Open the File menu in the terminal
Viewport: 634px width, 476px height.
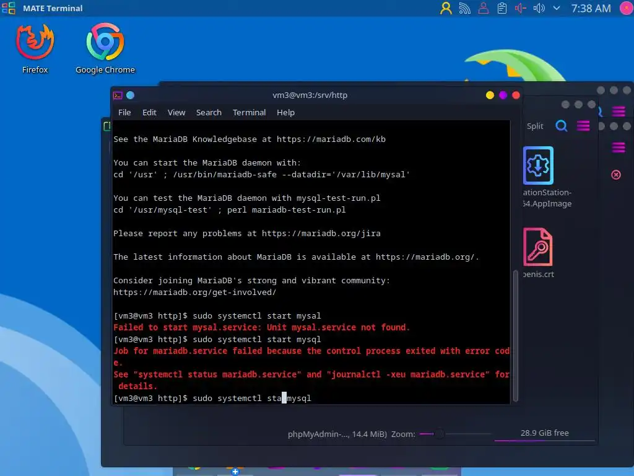click(x=124, y=113)
